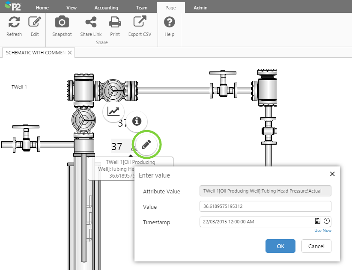Click the Share Link icon
The image size is (352, 270).
pyautogui.click(x=91, y=22)
